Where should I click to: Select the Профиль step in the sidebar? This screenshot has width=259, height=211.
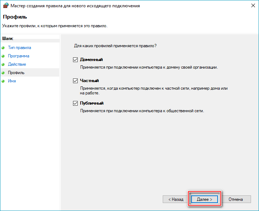(x=16, y=73)
